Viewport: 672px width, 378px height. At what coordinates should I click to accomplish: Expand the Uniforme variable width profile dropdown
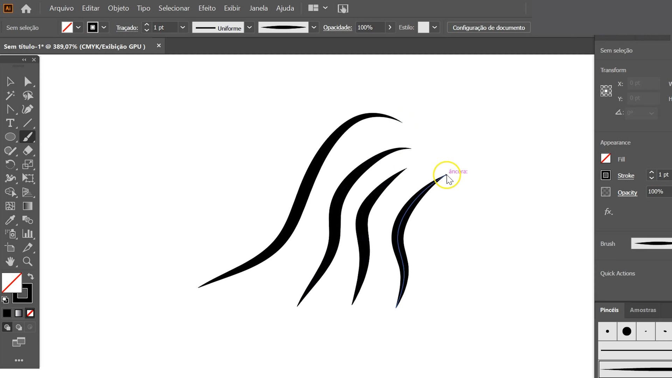pyautogui.click(x=249, y=27)
